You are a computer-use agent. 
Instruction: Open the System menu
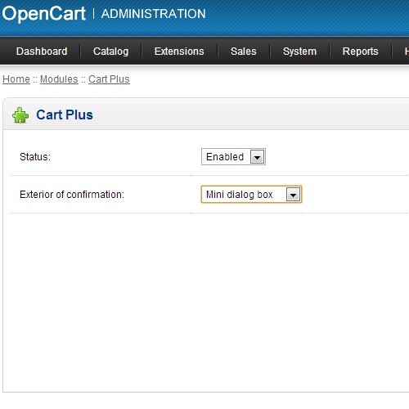[299, 52]
